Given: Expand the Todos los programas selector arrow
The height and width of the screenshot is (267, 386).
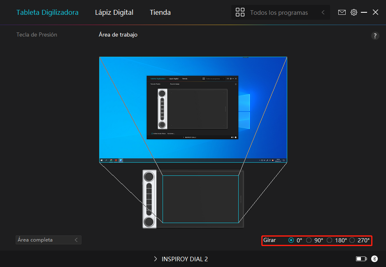Looking at the screenshot, I should coord(323,13).
